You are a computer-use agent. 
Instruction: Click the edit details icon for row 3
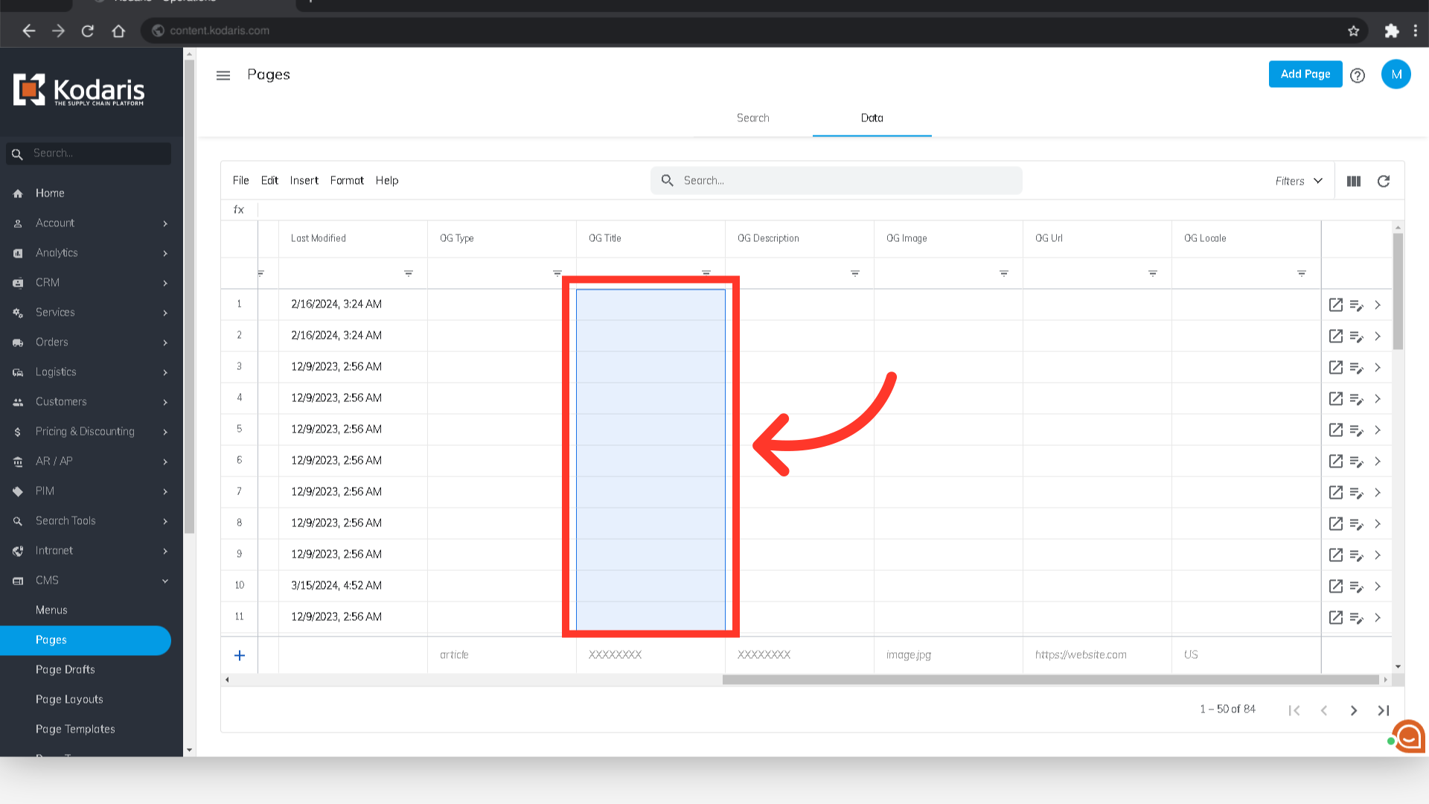[1356, 368]
